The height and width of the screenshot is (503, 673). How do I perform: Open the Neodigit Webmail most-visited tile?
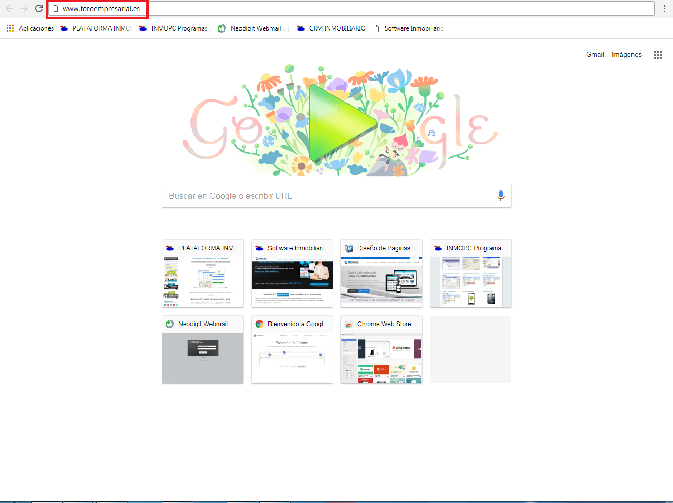pos(203,349)
